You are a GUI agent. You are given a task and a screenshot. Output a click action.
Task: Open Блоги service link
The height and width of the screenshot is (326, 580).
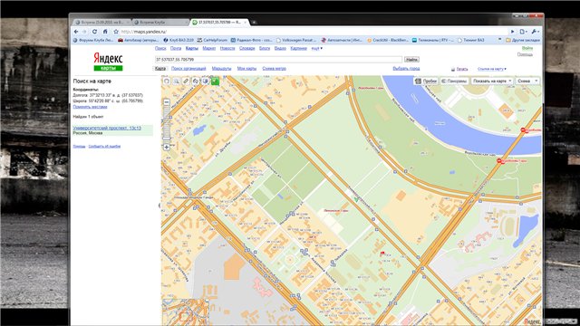265,48
